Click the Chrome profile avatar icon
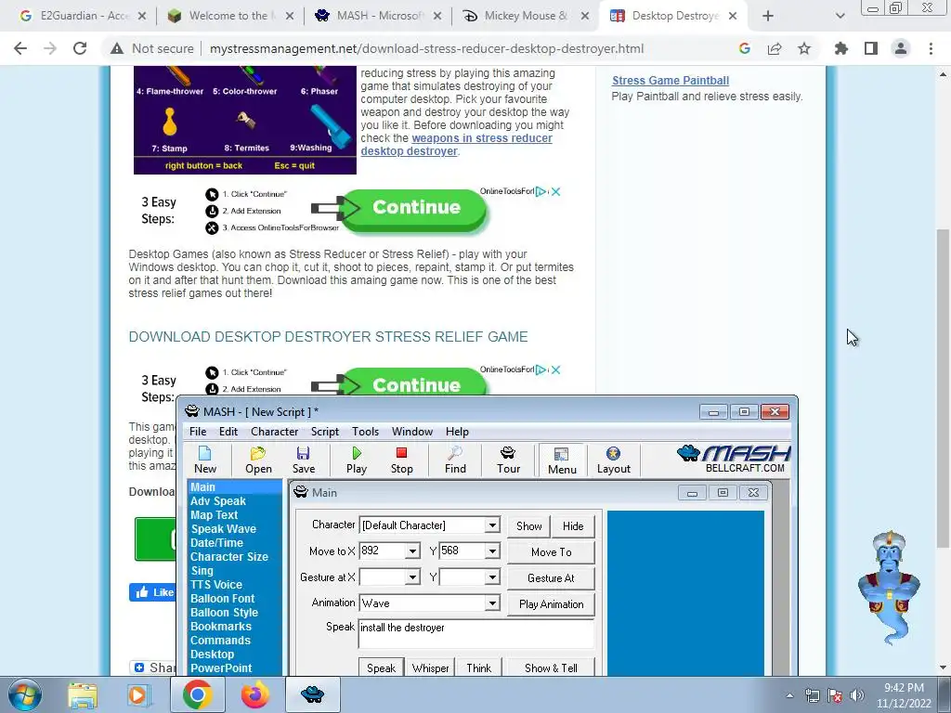Screen dimensions: 951x713 [901, 48]
